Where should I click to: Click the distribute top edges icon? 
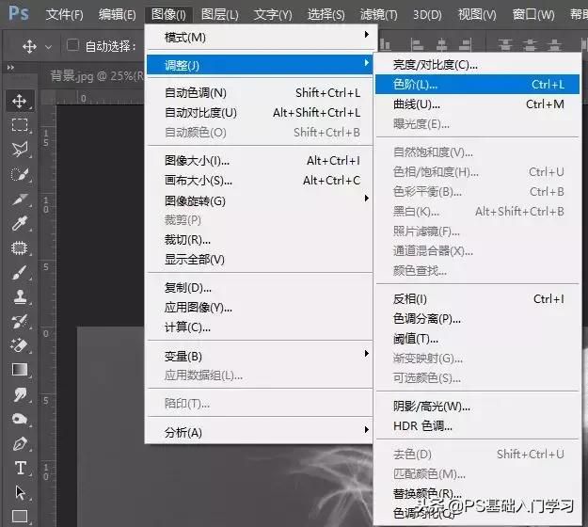[505, 45]
